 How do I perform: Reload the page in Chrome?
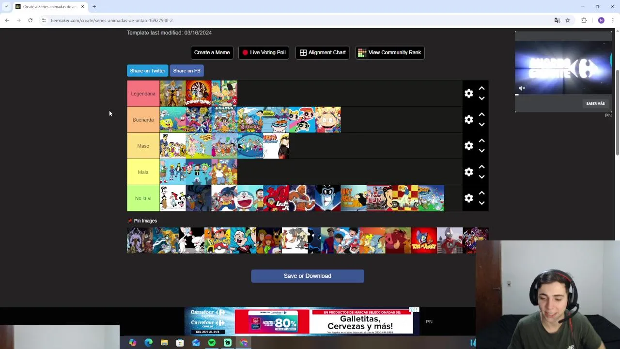tap(30, 20)
